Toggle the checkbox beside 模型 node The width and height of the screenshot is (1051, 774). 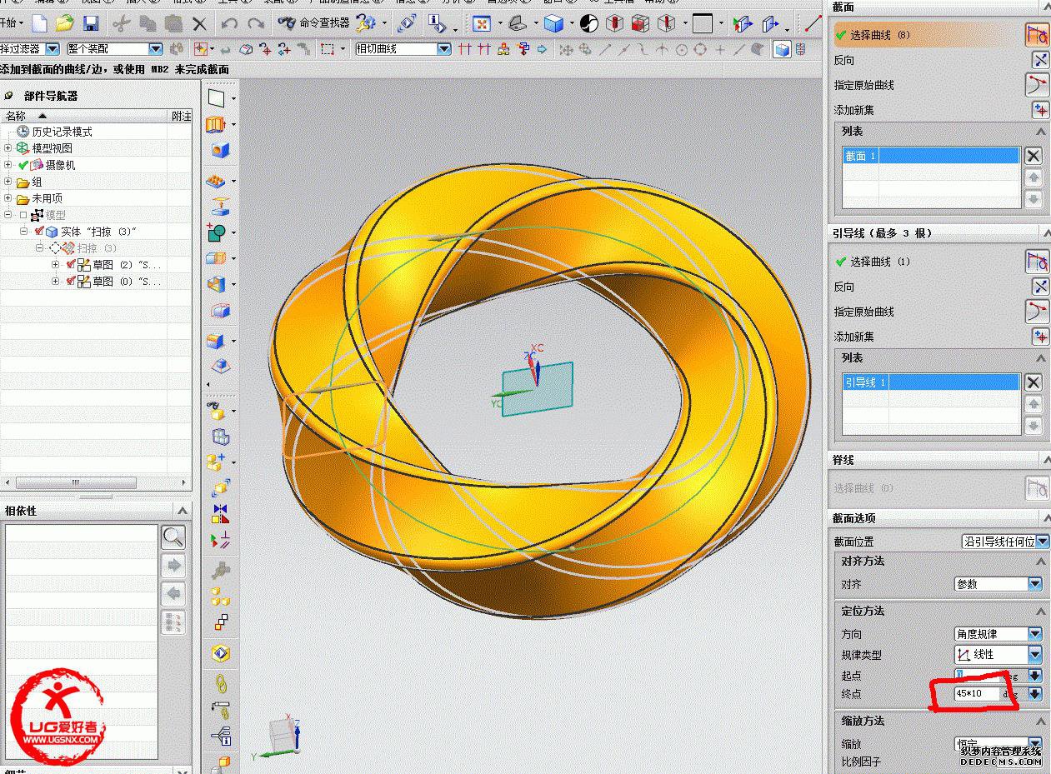click(23, 215)
